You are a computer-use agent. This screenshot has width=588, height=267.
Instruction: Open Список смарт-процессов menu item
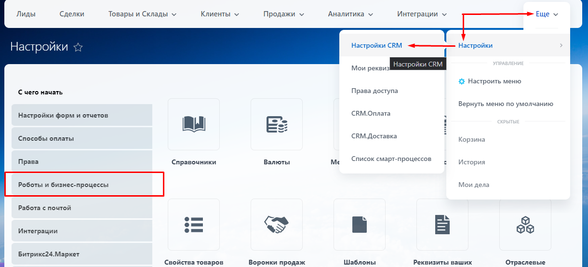(x=391, y=159)
